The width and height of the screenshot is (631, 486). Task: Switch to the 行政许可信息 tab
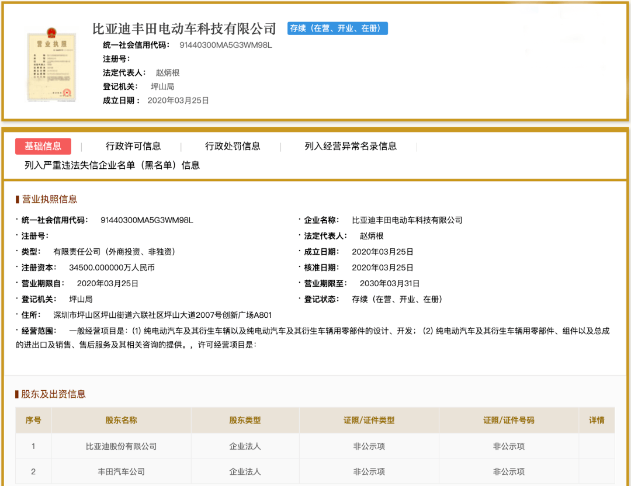(x=133, y=146)
